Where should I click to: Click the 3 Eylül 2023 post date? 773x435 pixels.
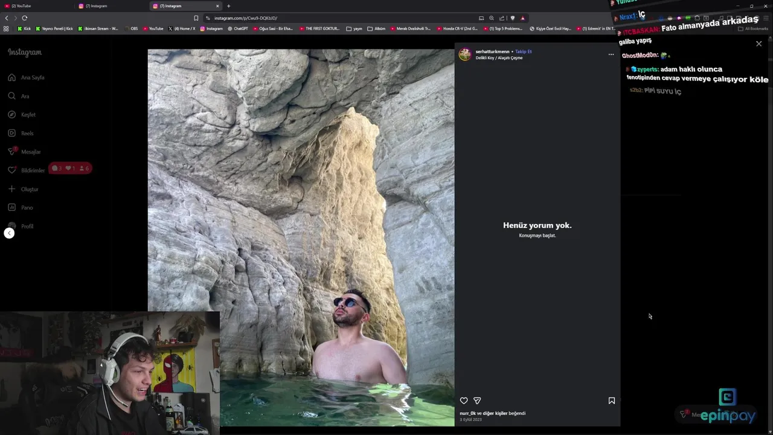[x=471, y=419]
